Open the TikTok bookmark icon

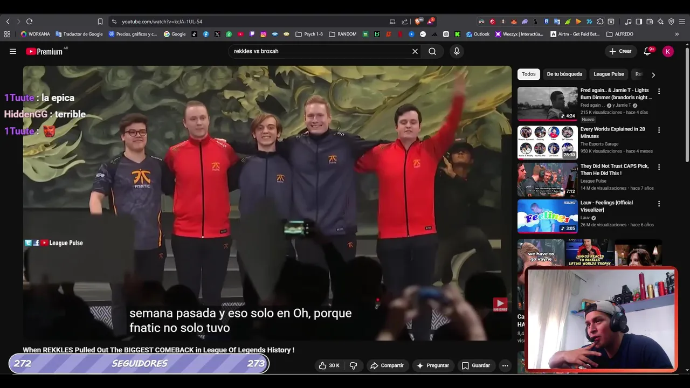pyautogui.click(x=195, y=34)
